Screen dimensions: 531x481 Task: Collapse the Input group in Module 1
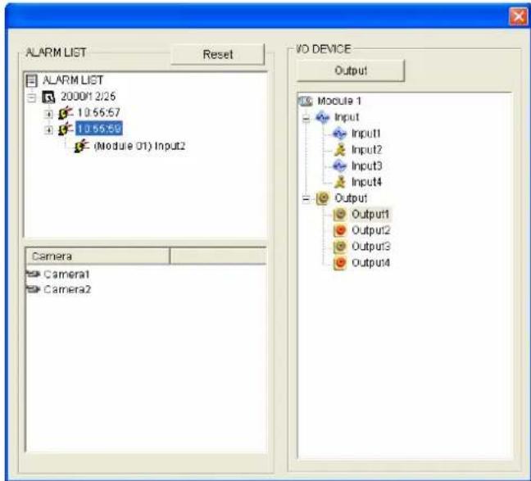(x=306, y=118)
